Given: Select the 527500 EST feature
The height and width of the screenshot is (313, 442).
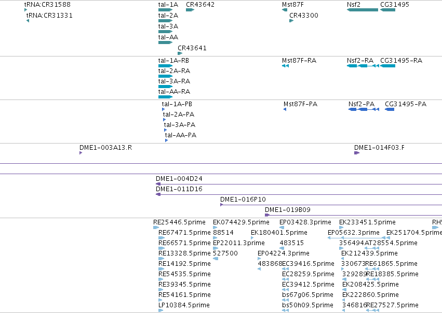Looking at the screenshot, I should (x=216, y=259).
